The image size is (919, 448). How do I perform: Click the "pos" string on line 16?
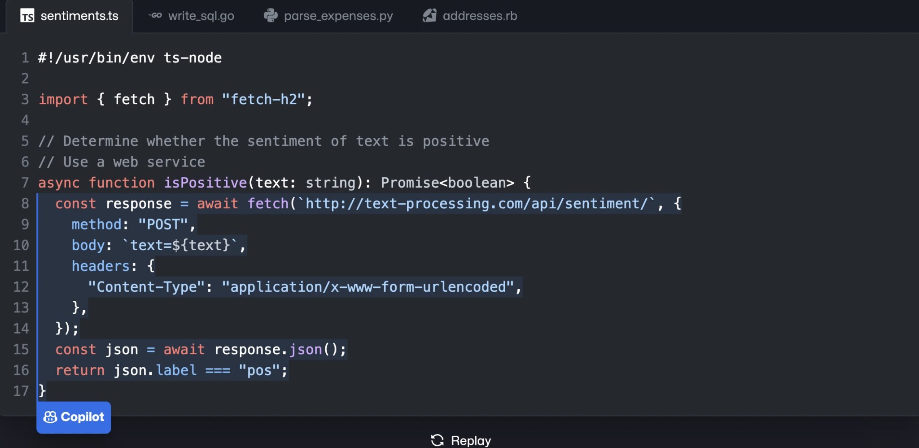(259, 370)
